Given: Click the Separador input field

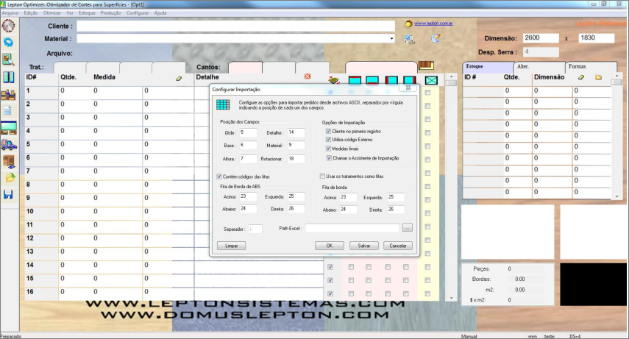Looking at the screenshot, I should (x=255, y=229).
